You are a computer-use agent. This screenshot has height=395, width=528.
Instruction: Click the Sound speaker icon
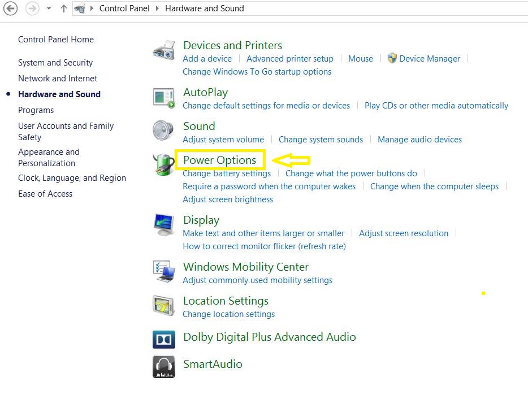point(163,131)
